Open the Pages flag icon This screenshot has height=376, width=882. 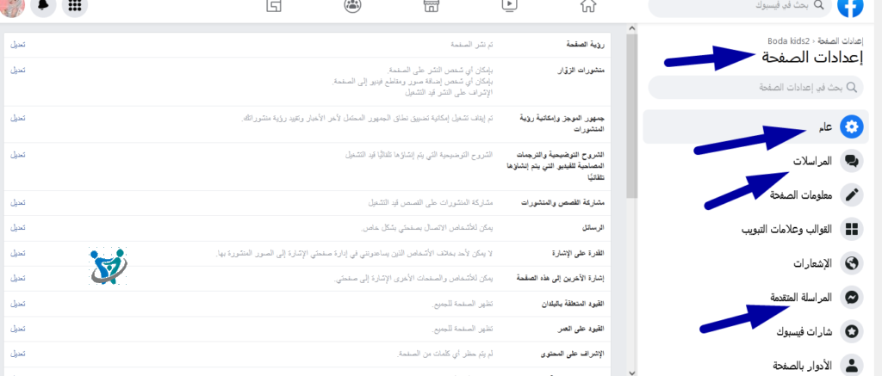click(x=274, y=6)
